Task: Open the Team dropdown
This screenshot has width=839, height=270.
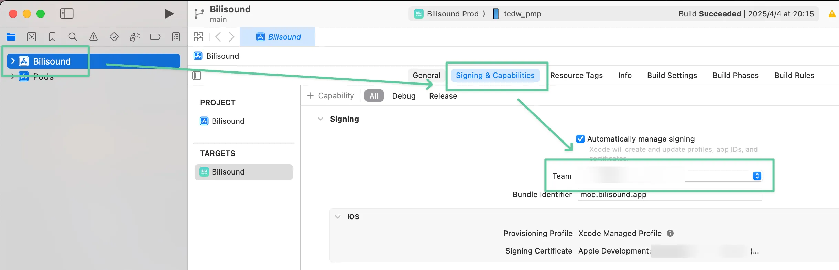Action: [757, 176]
